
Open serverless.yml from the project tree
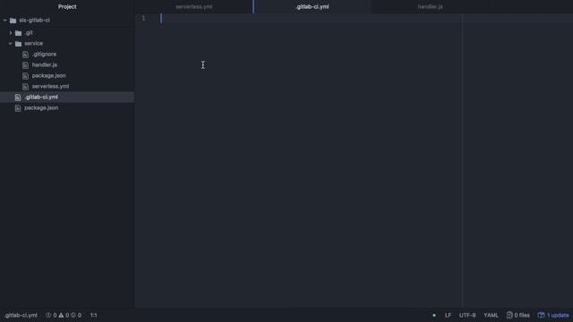coord(50,86)
